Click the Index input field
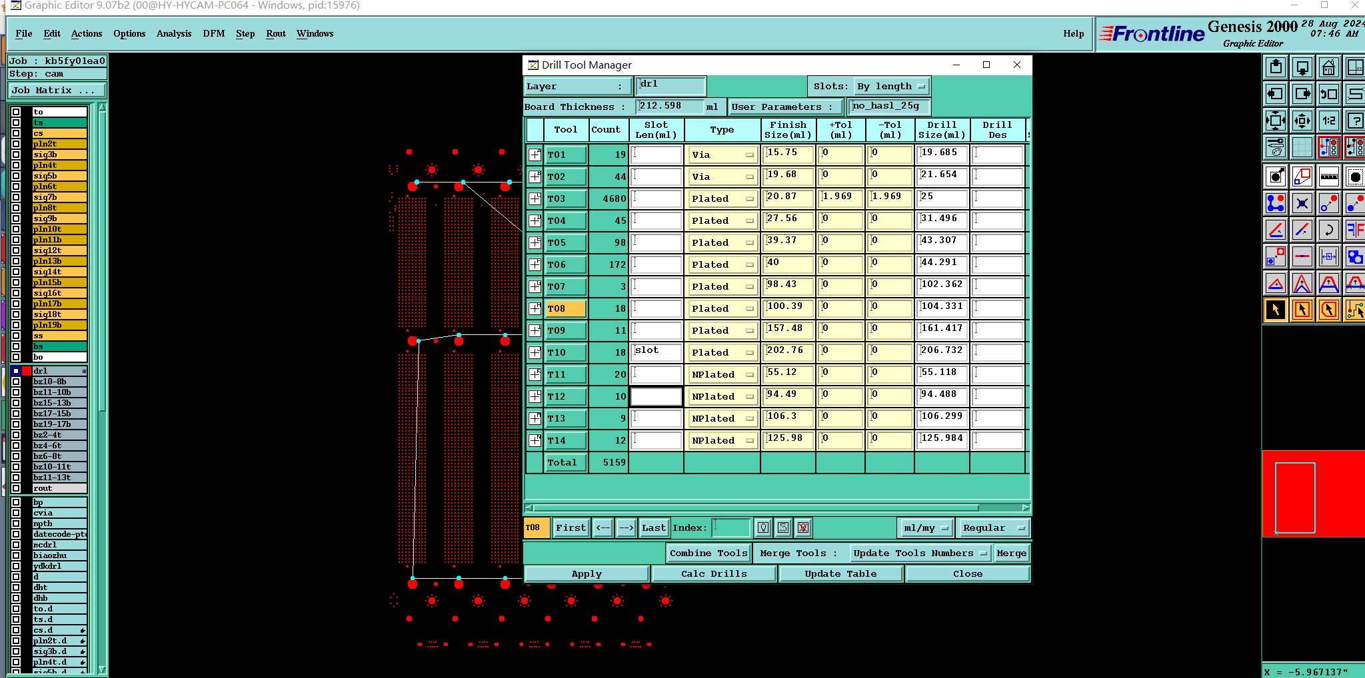This screenshot has width=1365, height=678. [731, 527]
